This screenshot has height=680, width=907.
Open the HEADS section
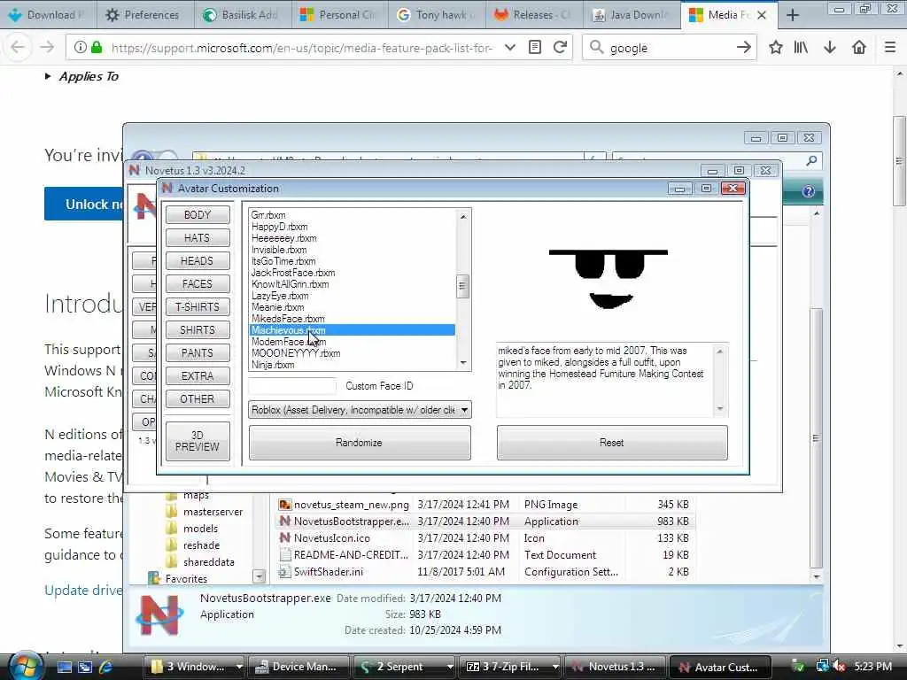pyautogui.click(x=198, y=261)
